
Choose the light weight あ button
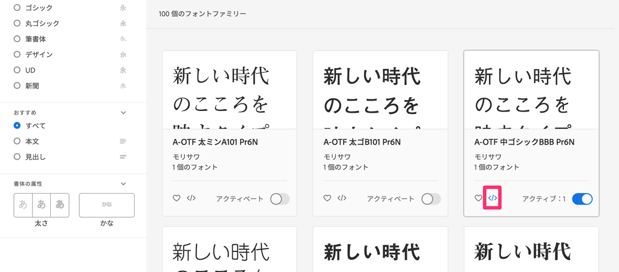(23, 205)
